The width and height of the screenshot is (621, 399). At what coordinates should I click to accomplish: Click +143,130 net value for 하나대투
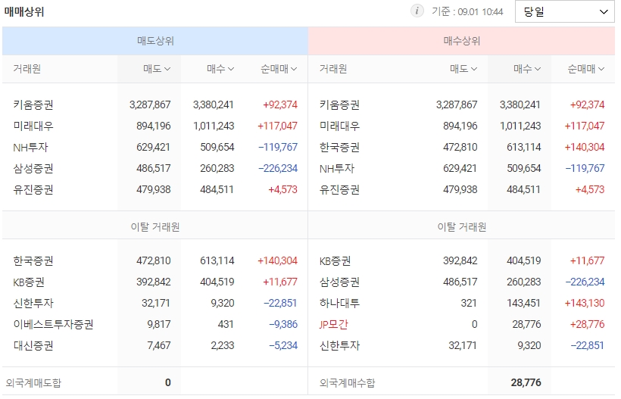coord(585,303)
